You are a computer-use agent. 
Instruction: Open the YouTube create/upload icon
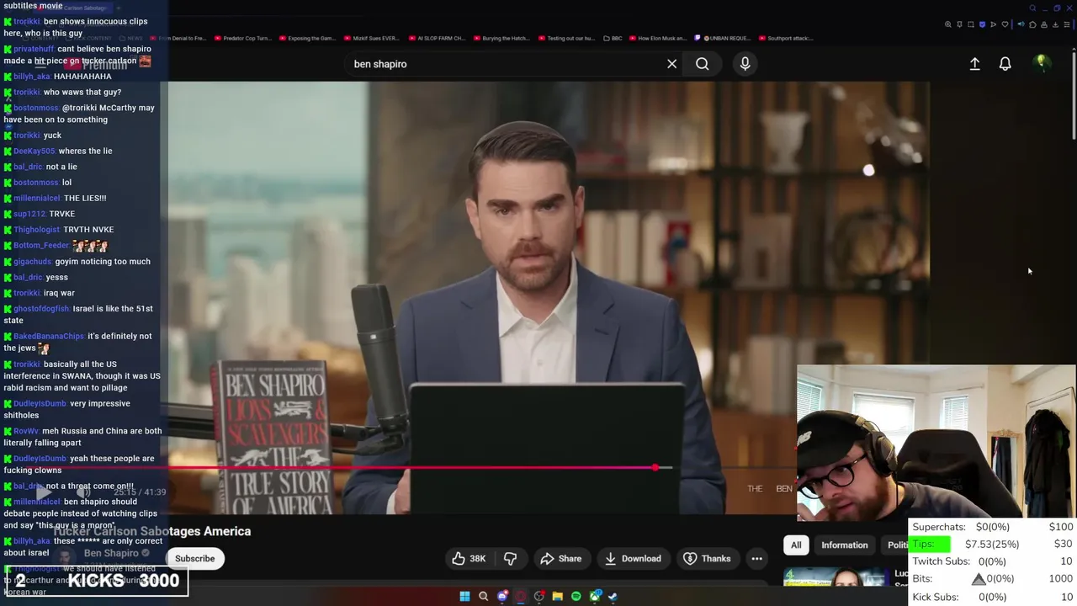tap(974, 64)
